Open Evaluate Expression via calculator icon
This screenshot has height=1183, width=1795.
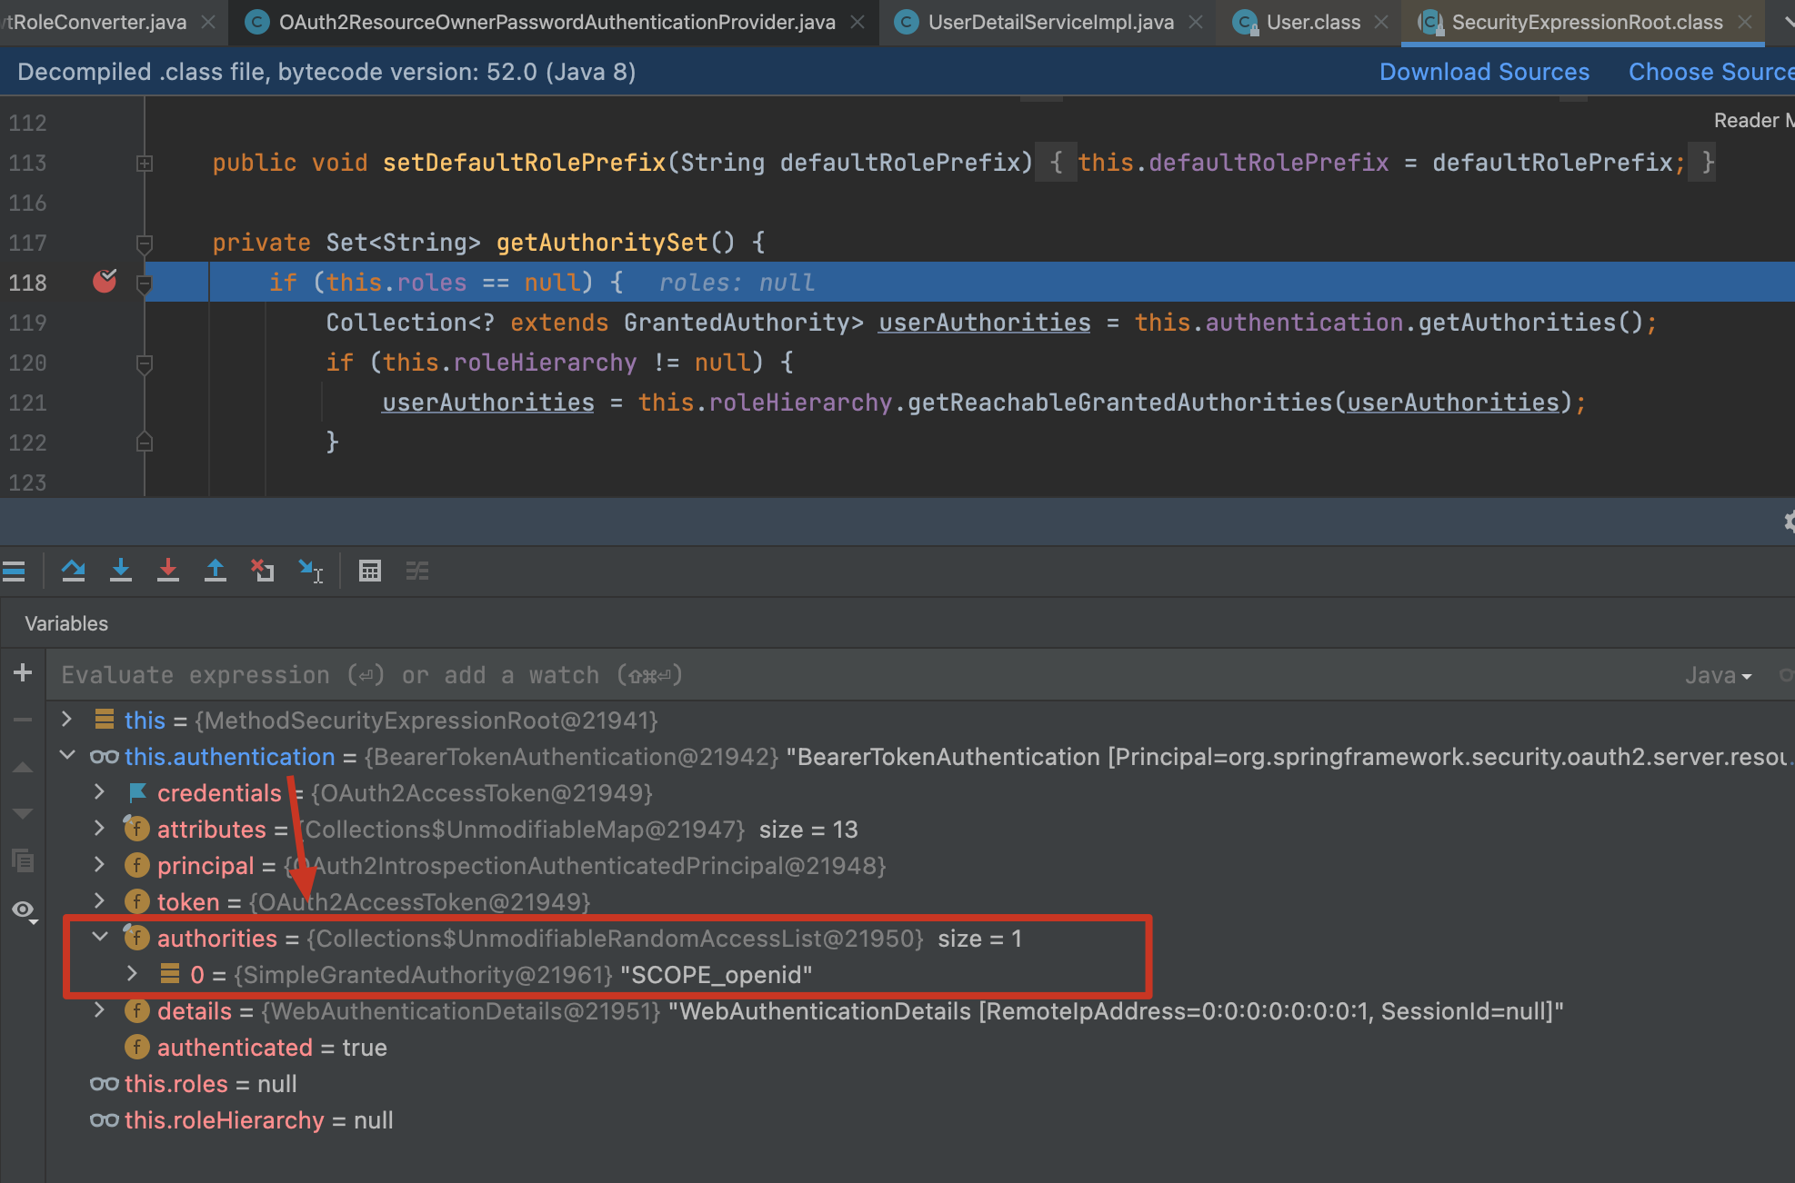370,571
